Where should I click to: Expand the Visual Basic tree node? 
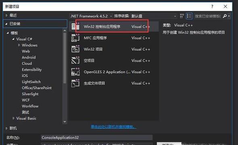point(13,118)
